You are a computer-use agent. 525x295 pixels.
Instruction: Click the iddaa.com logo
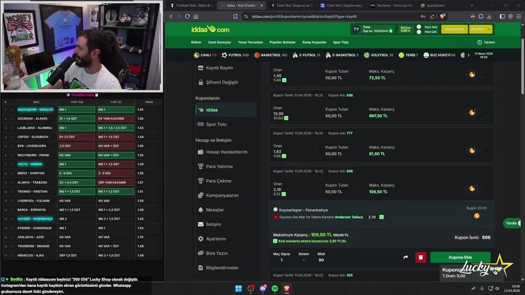click(x=210, y=29)
